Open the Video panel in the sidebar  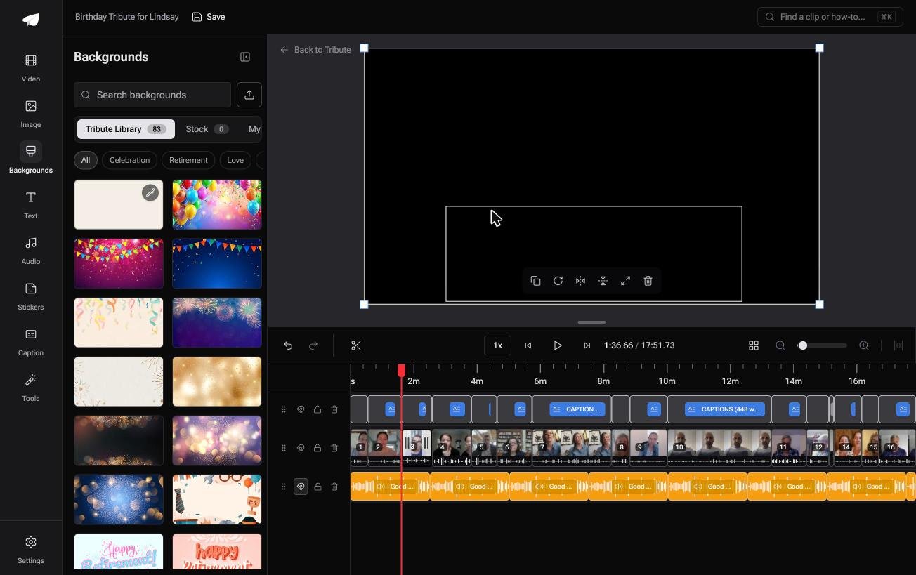tap(31, 68)
